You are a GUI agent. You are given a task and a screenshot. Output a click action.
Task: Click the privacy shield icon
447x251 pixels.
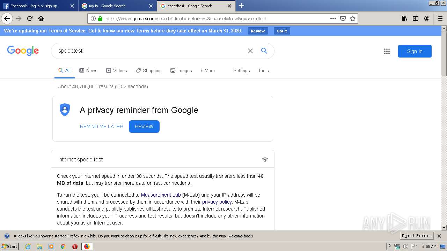point(65,110)
